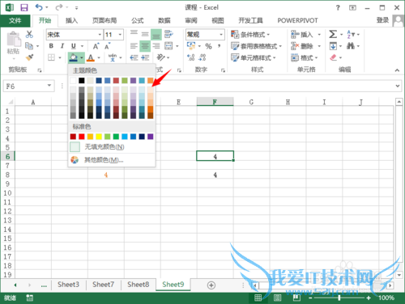Select column H header

tap(288, 102)
